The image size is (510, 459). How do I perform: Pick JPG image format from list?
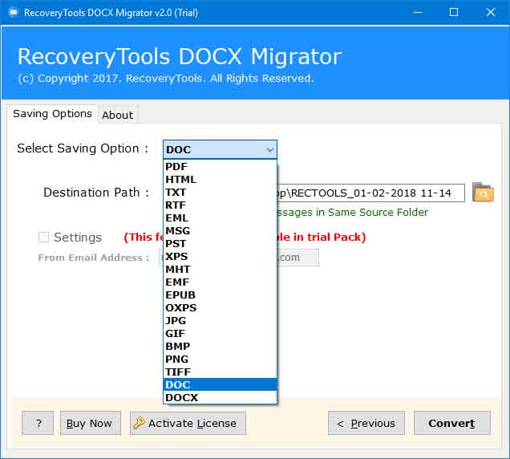[x=220, y=321]
